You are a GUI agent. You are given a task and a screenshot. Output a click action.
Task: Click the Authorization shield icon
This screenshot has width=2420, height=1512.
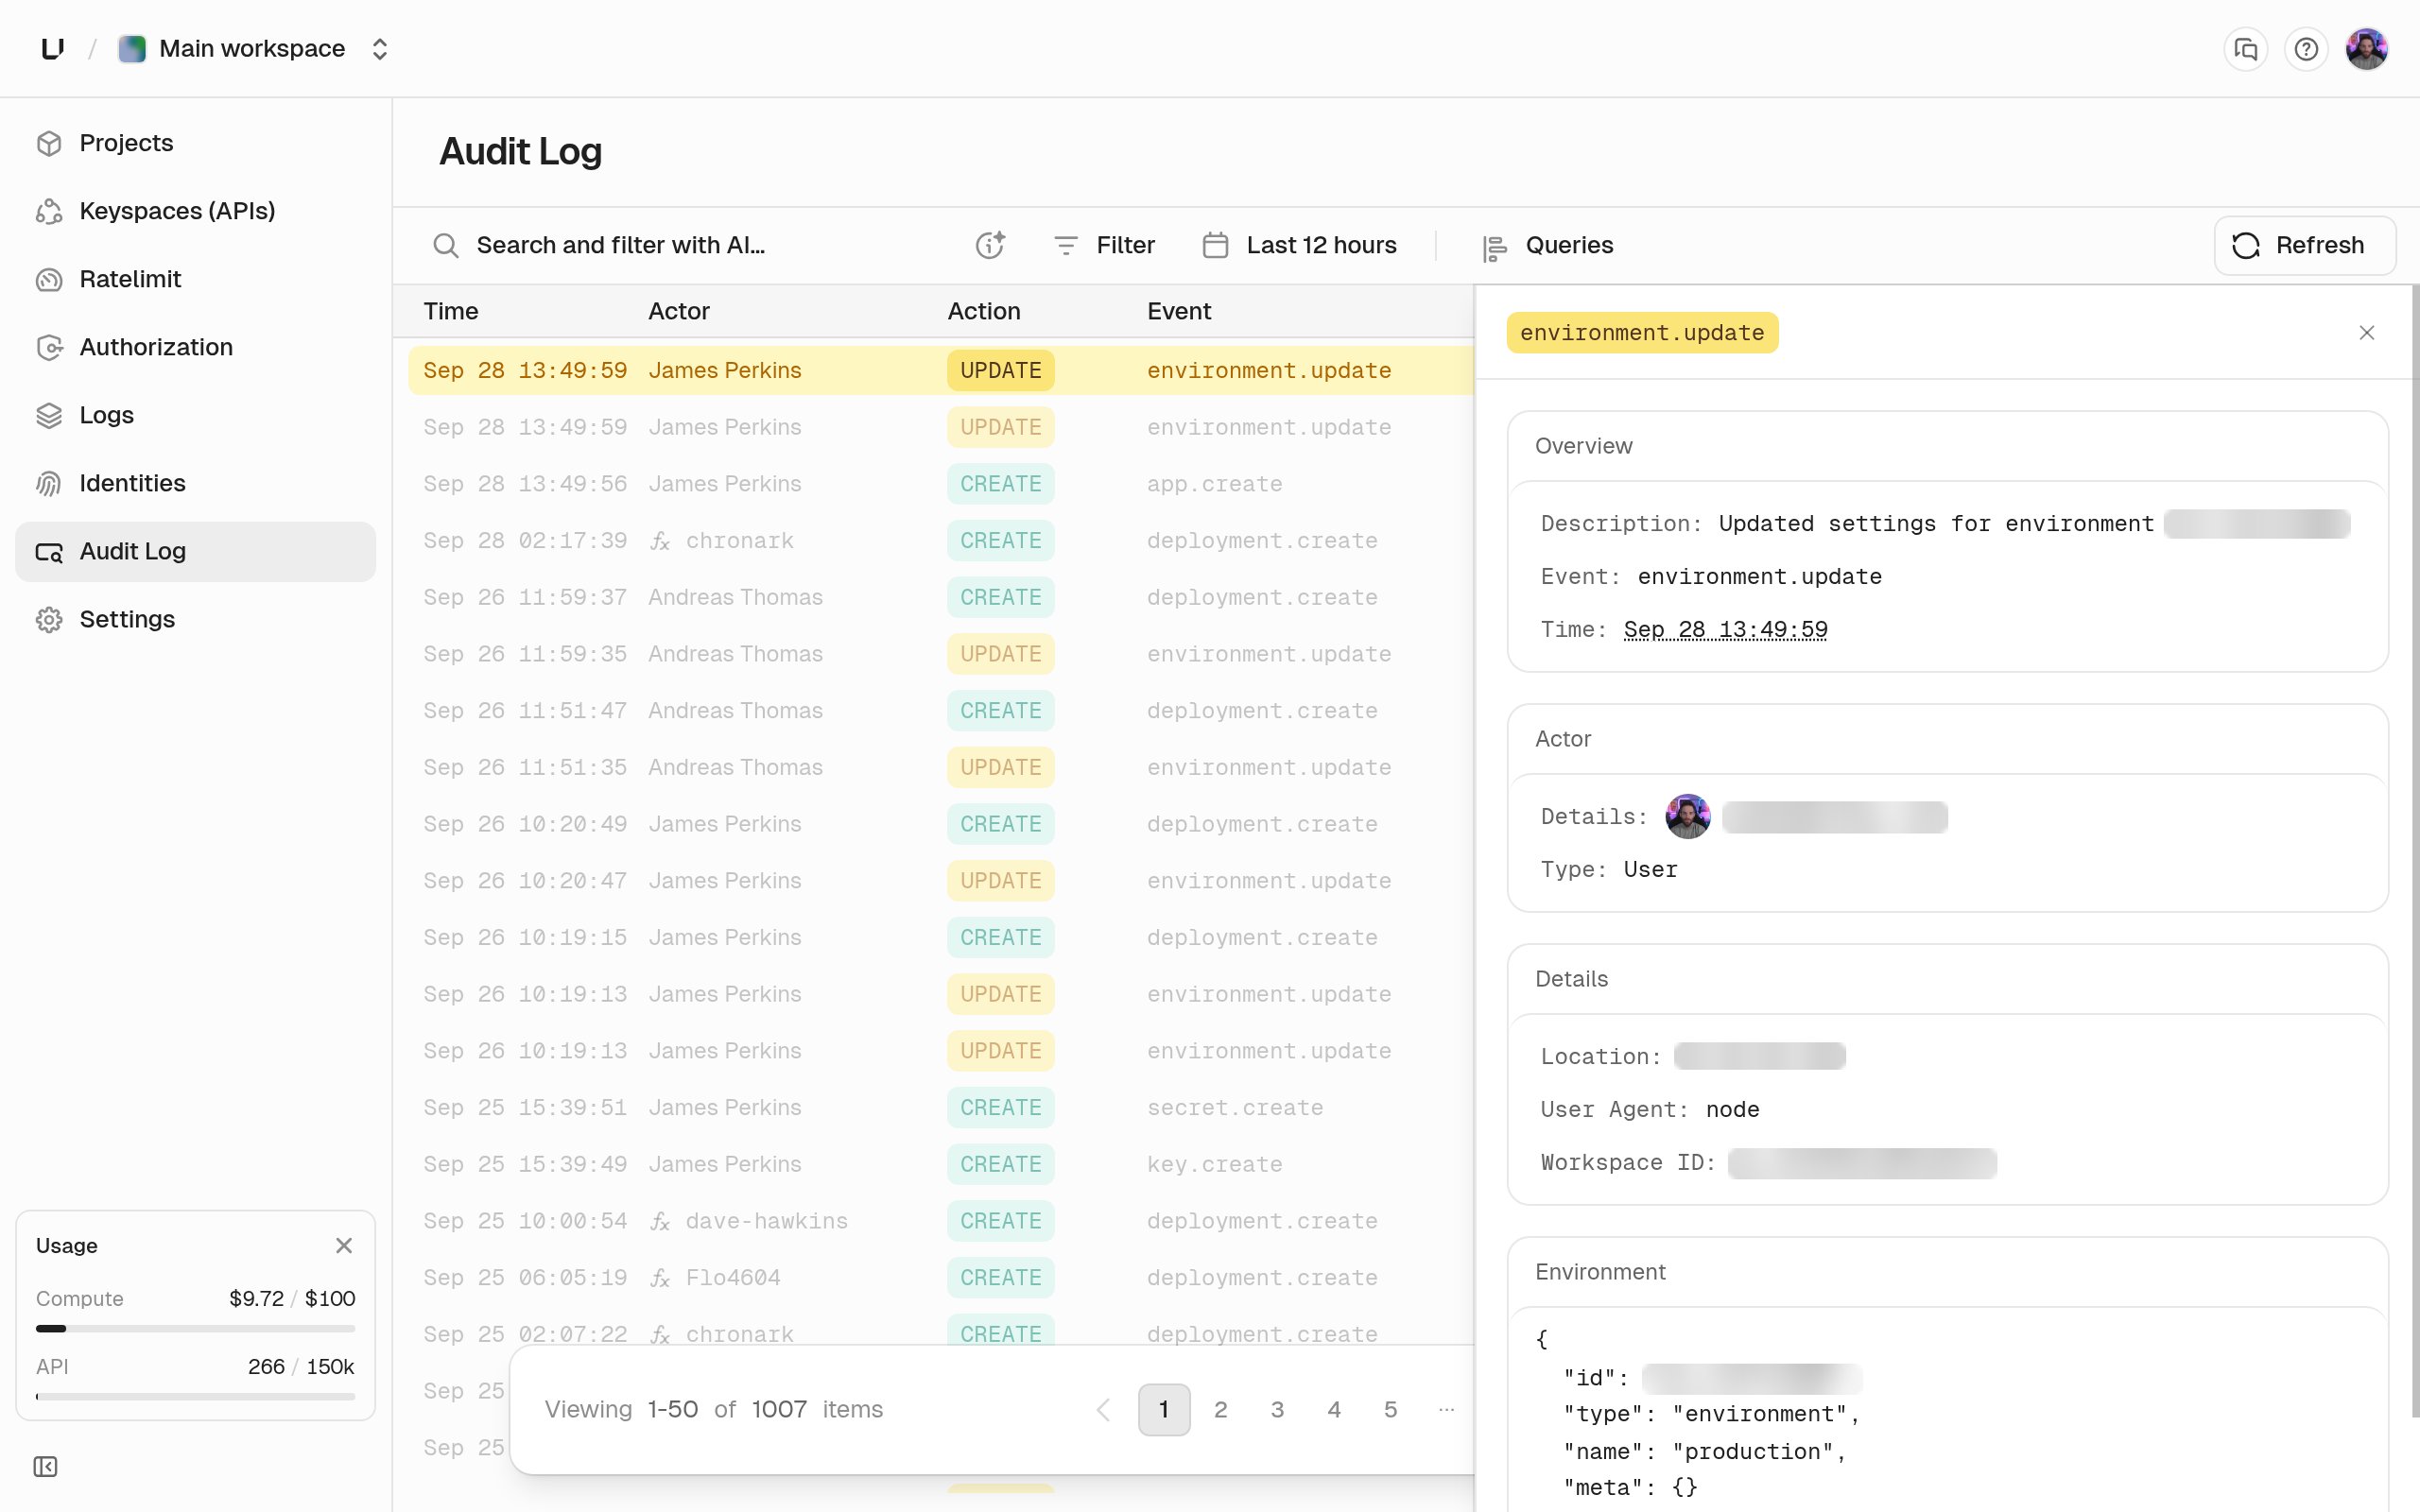coord(49,347)
